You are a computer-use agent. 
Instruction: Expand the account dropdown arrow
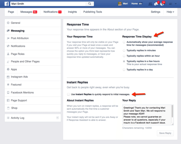pyautogui.click(x=176, y=4)
